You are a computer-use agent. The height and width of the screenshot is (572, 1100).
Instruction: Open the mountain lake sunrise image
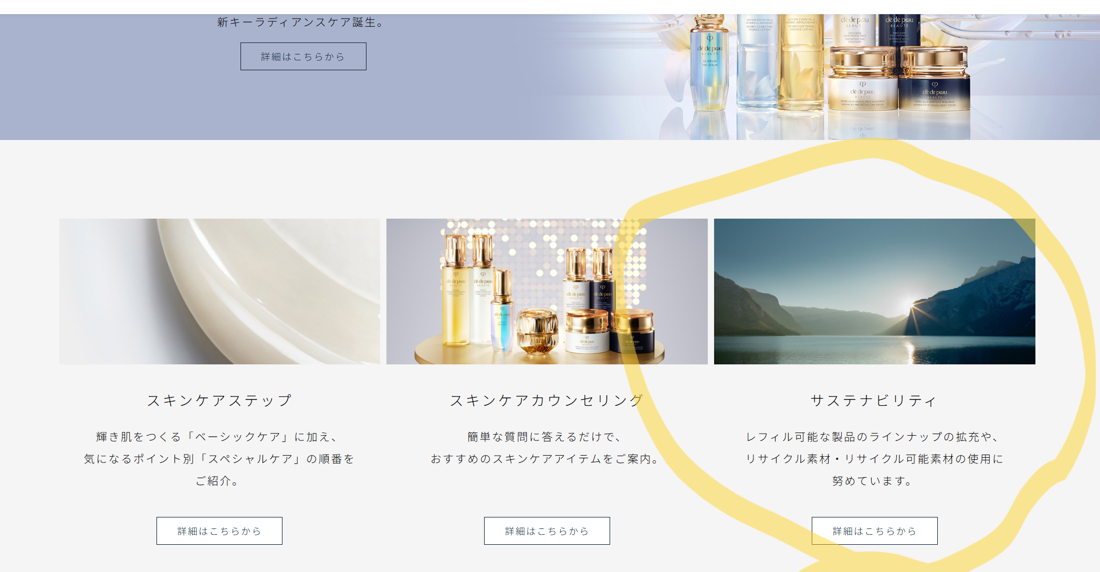tap(874, 292)
